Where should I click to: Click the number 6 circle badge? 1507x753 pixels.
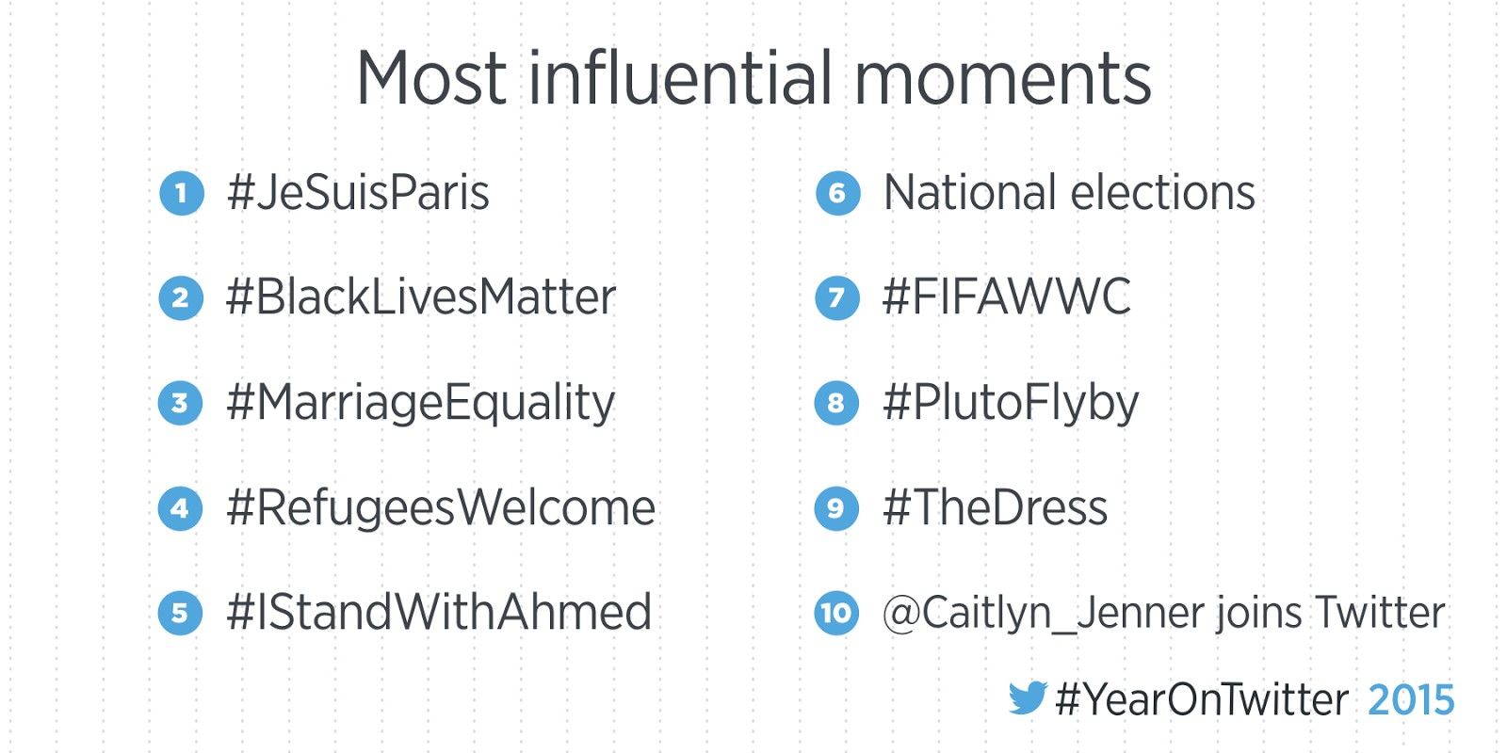[837, 194]
